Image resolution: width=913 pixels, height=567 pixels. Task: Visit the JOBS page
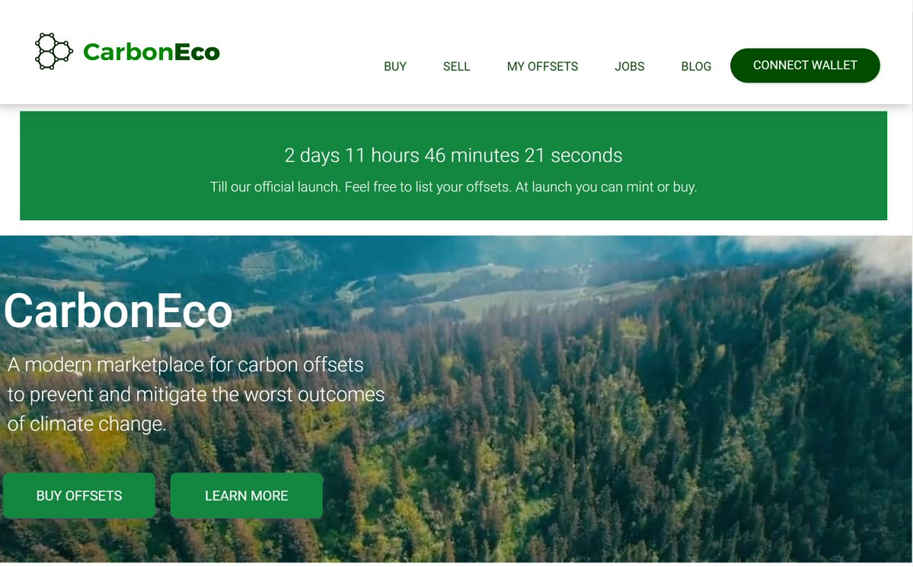630,66
